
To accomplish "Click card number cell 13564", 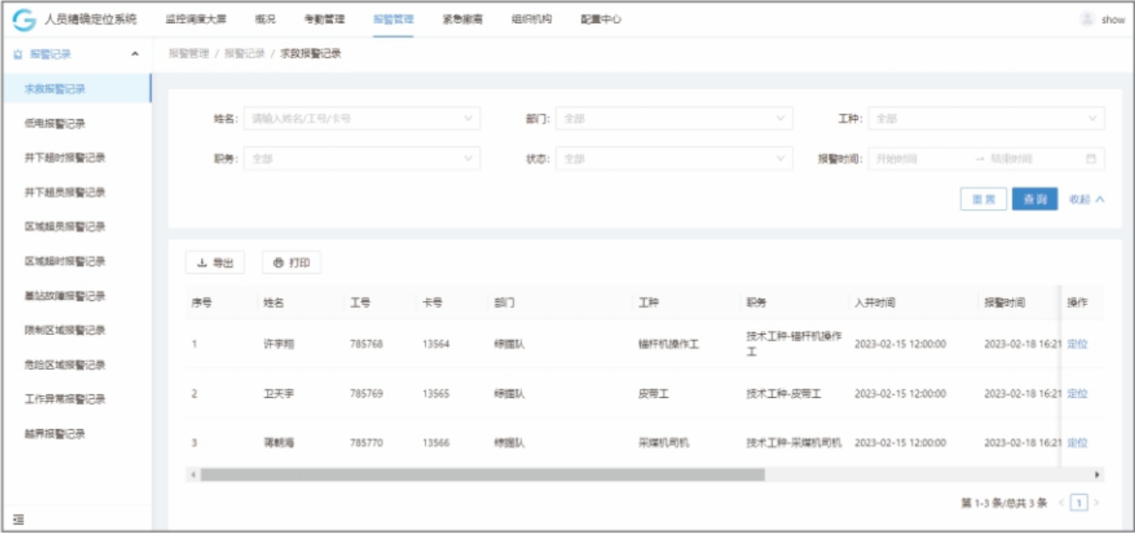I will (436, 344).
